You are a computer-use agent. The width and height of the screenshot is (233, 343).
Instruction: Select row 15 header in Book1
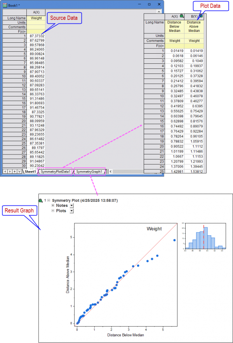point(14,99)
